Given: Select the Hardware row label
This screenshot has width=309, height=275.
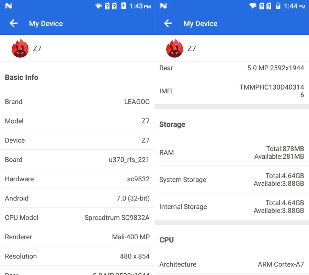Looking at the screenshot, I should point(19,179).
